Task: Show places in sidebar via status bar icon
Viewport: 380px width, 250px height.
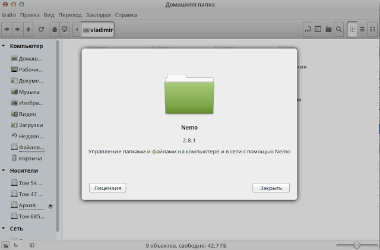Action: 6,245
